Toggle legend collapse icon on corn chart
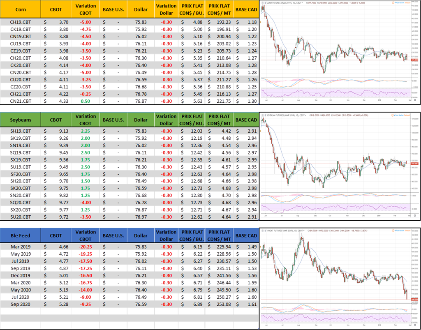 click(x=262, y=2)
